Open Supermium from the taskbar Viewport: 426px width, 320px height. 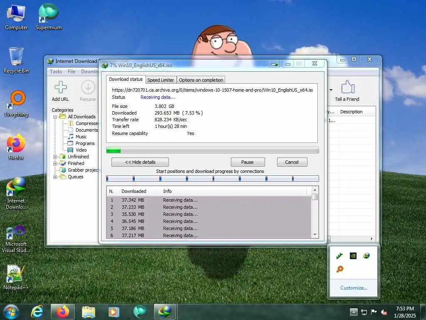[x=140, y=312]
